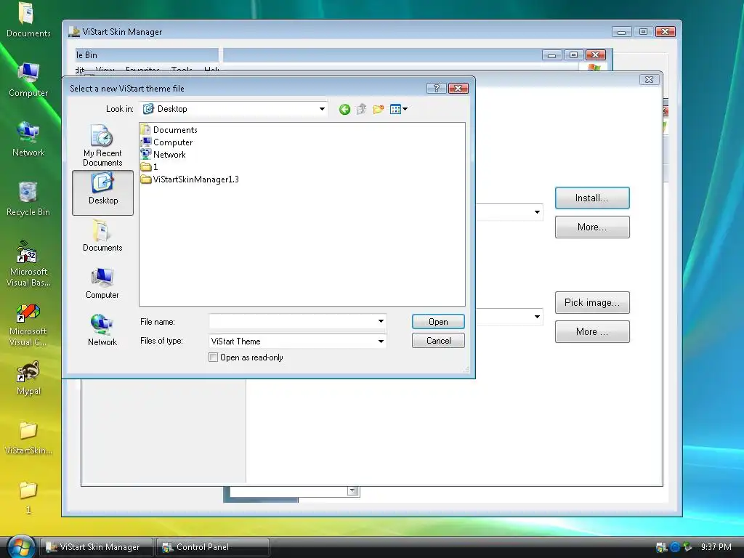The height and width of the screenshot is (558, 744).
Task: Click the File name input field
Action: tap(292, 322)
